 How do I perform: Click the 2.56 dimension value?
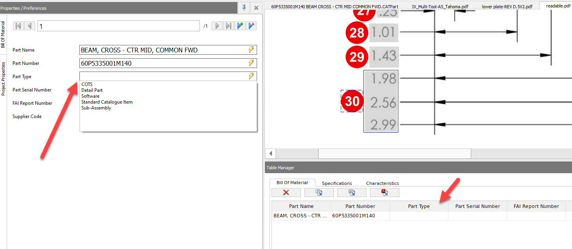[x=383, y=103]
